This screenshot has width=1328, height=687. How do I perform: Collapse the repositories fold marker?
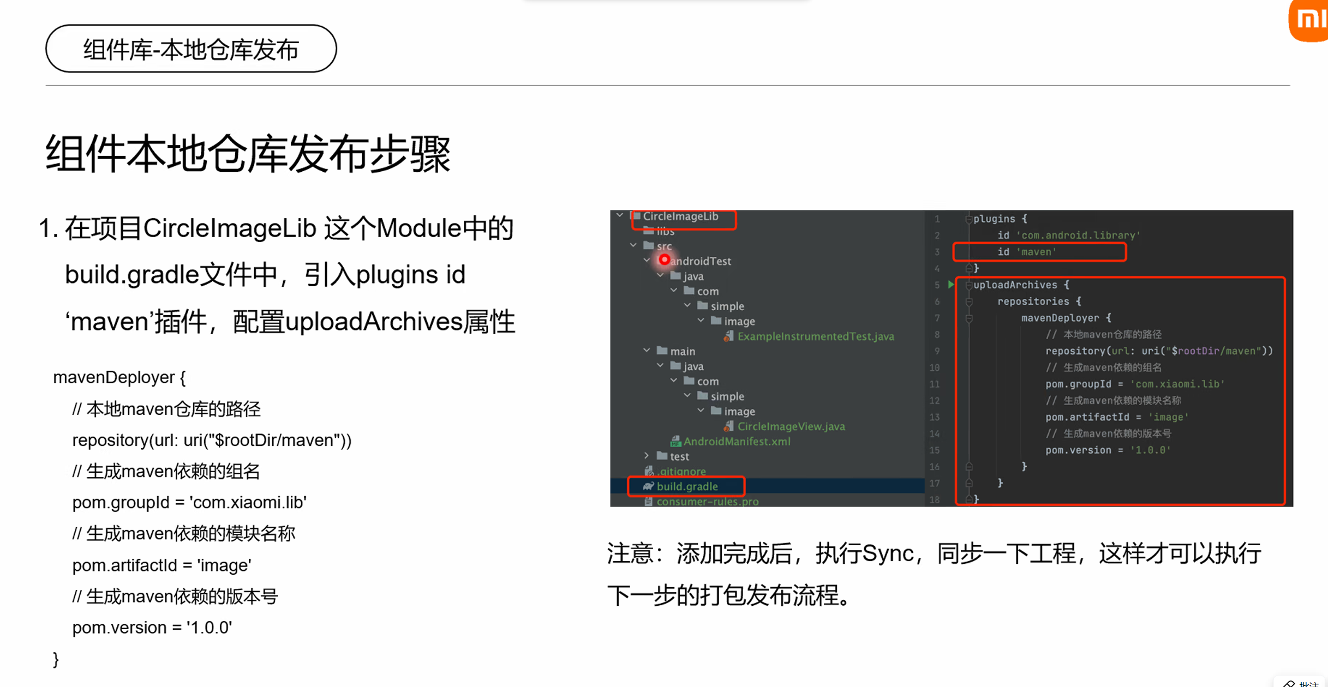pos(969,302)
